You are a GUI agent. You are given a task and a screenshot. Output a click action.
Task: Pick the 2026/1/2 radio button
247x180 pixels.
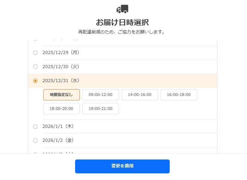(35, 141)
